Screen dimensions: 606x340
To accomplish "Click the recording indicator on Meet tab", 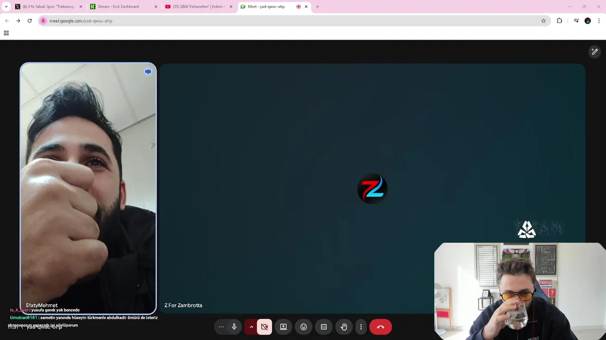I will [x=298, y=7].
